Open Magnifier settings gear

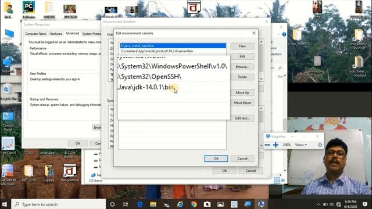coord(320,145)
